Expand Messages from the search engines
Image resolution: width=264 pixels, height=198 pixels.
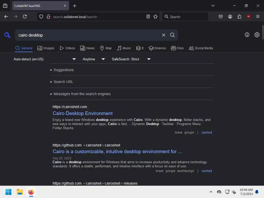[x=80, y=94]
